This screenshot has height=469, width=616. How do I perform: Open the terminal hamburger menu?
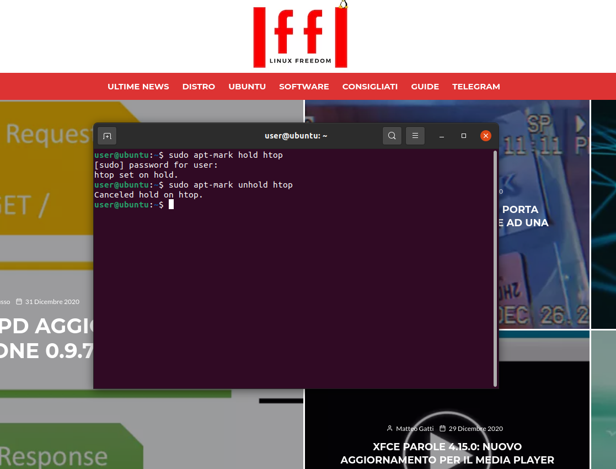(x=415, y=135)
